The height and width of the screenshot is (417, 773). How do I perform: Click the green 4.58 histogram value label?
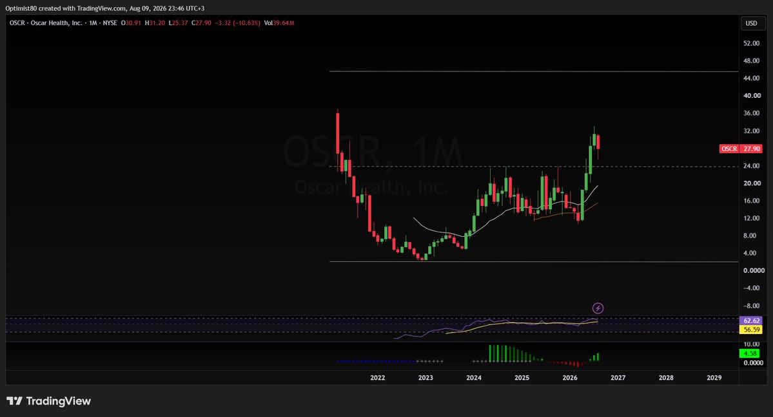[x=750, y=353]
